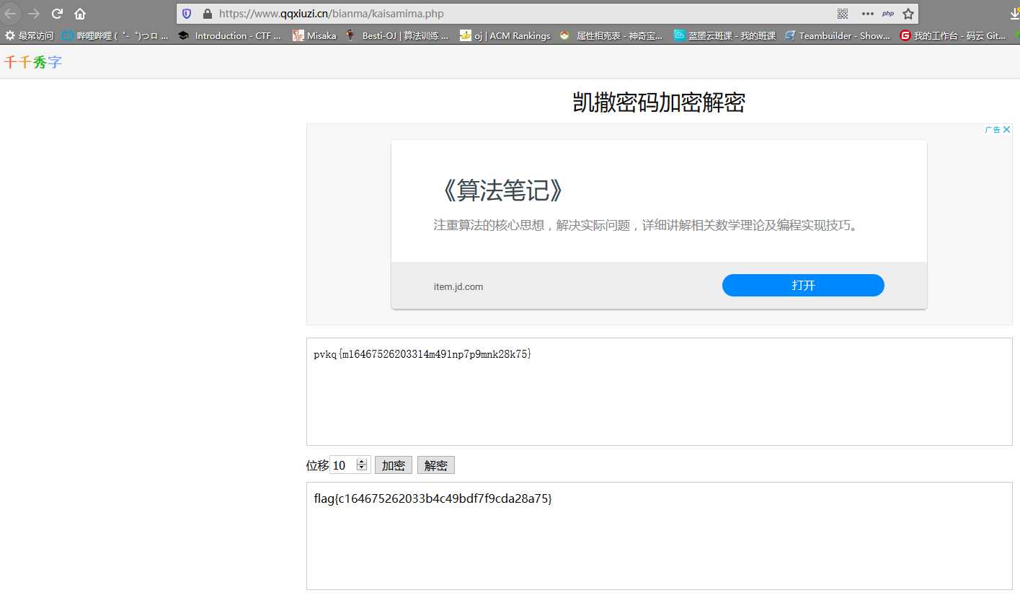Open the 我的工作台 码云 bookmark

952,35
